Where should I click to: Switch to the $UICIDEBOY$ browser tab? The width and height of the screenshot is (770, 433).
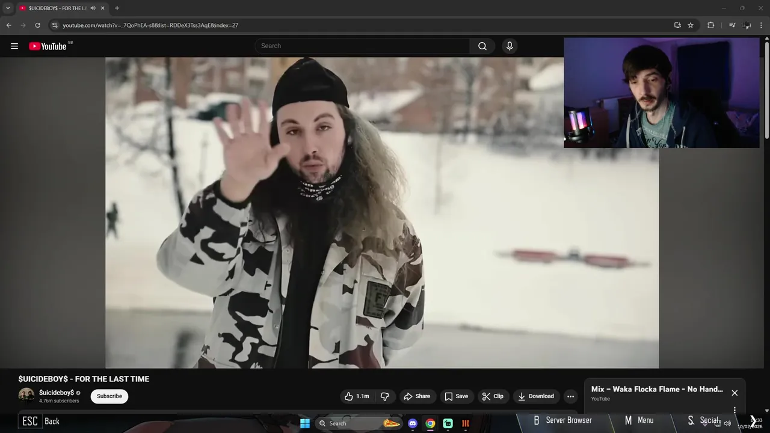coord(57,8)
